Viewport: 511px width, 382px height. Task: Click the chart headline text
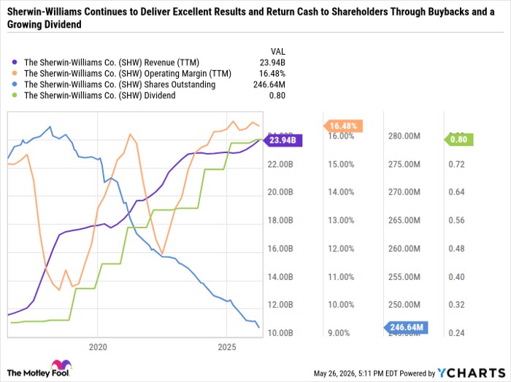click(250, 18)
